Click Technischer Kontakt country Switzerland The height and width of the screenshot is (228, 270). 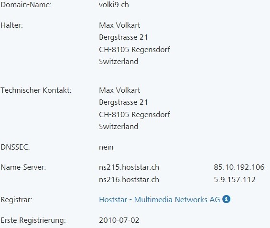[x=119, y=127]
